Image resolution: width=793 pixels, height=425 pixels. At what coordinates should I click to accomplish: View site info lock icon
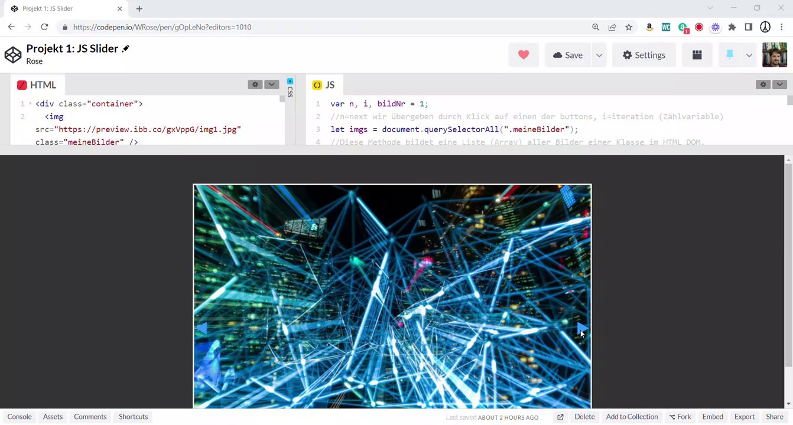(64, 27)
